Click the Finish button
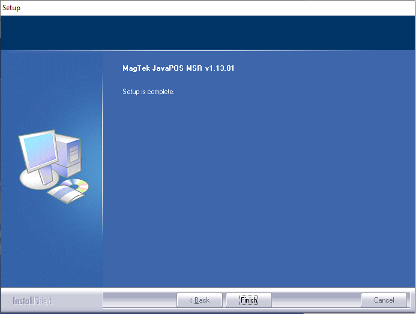Image resolution: width=416 pixels, height=314 pixels. 249,300
